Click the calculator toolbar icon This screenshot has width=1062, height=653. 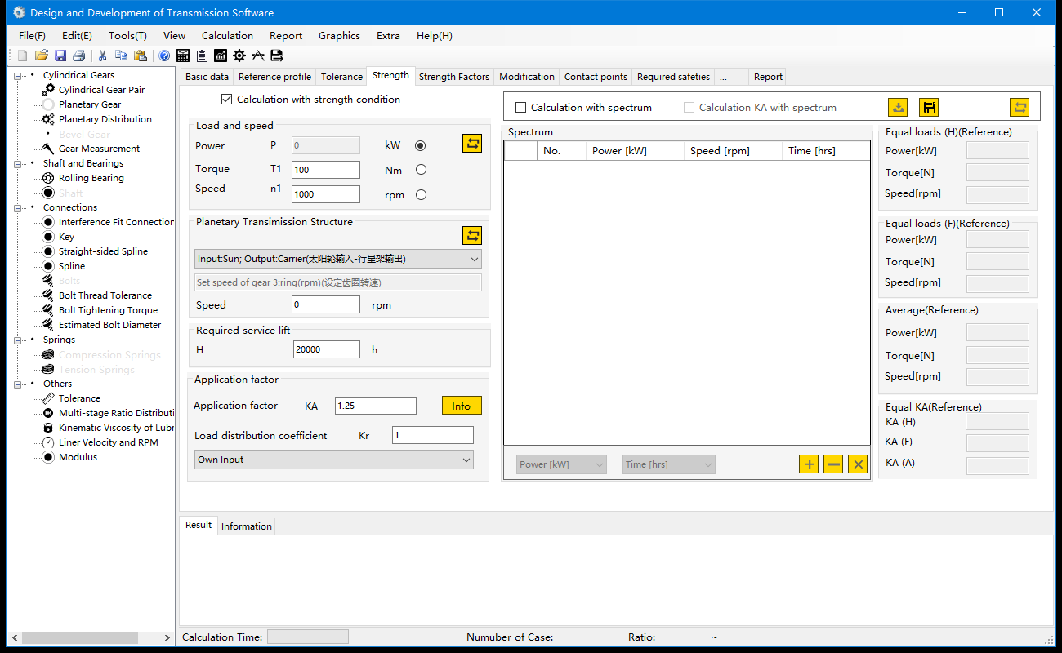183,56
